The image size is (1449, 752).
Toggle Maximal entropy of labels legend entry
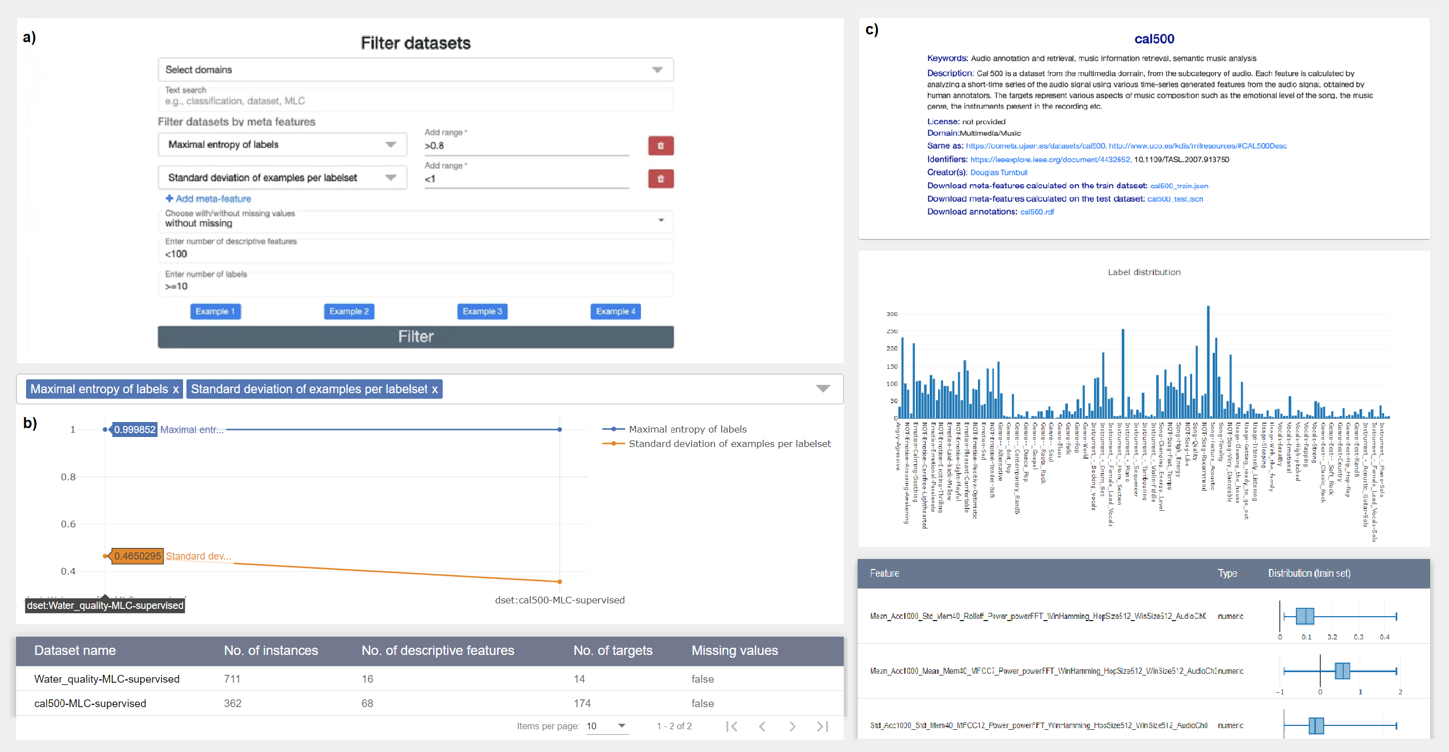point(675,429)
